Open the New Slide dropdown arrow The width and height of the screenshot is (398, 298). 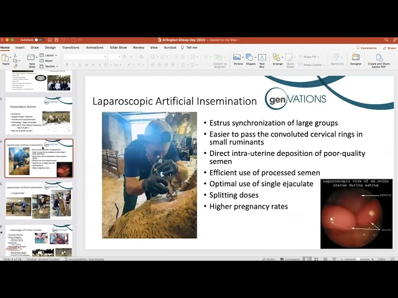point(37,58)
